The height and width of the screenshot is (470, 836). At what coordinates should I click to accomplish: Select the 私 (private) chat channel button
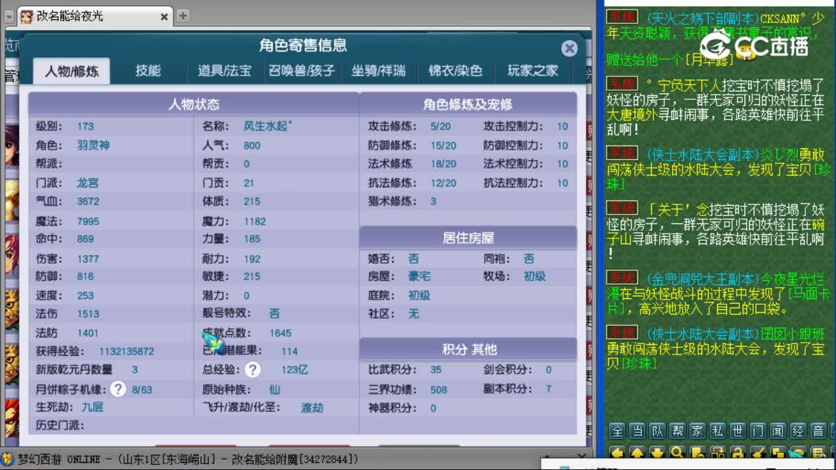click(x=718, y=431)
